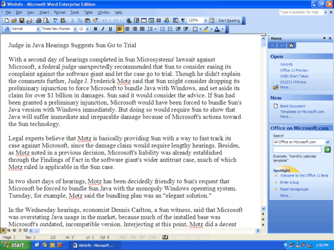Open the 125% zoom dropdown
Viewport: 334px width, 250px height.
[x=206, y=20]
